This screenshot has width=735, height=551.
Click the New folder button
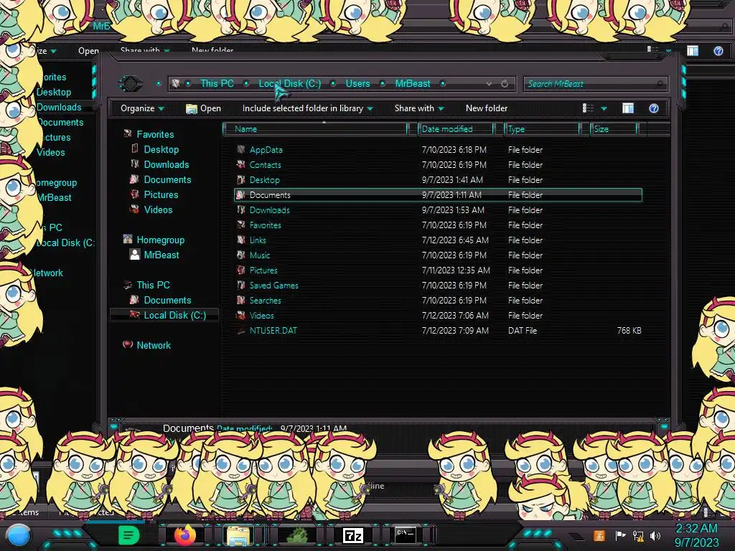click(487, 108)
